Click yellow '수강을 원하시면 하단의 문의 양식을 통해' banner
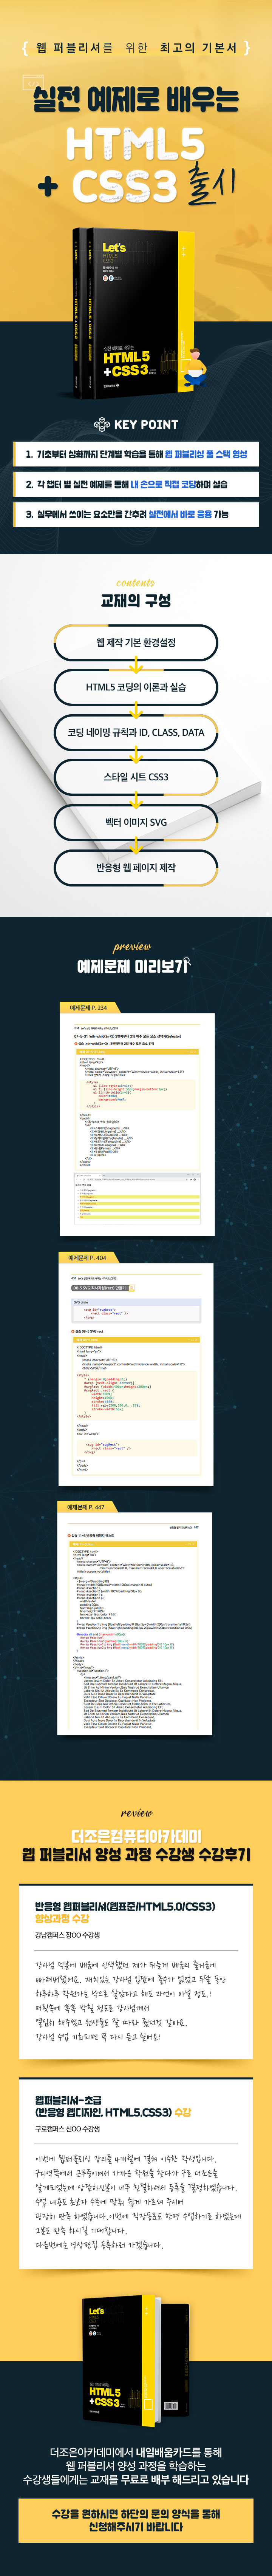This screenshot has width=272, height=2576. 136,2520
